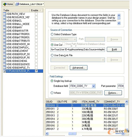Image resolution: width=132 pixels, height=137 pixels.
Task: Choose the Select Database Type radio button
Action: point(52,34)
